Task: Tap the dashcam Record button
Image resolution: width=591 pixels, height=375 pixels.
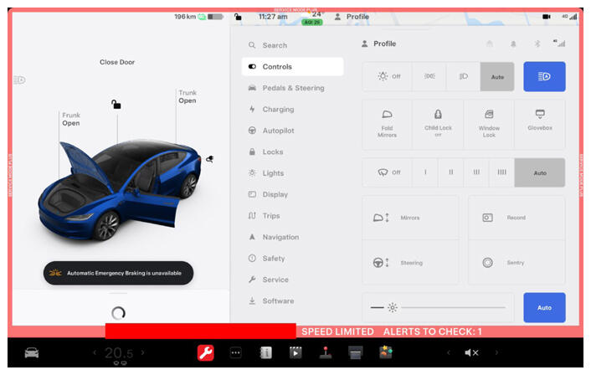Action: pos(516,218)
